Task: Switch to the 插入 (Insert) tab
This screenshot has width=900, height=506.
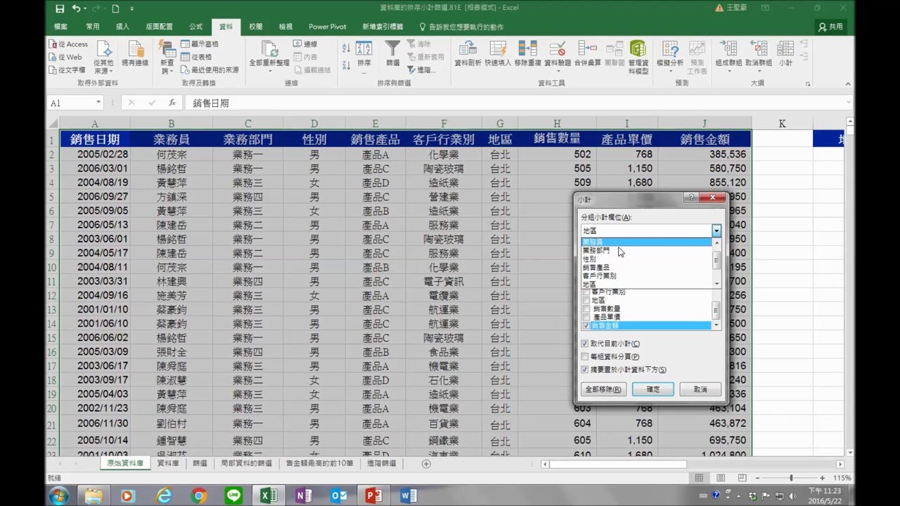Action: [122, 27]
